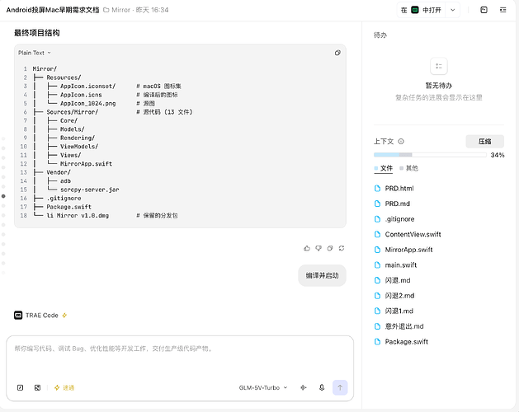Open 闪退2.md file

394,296
